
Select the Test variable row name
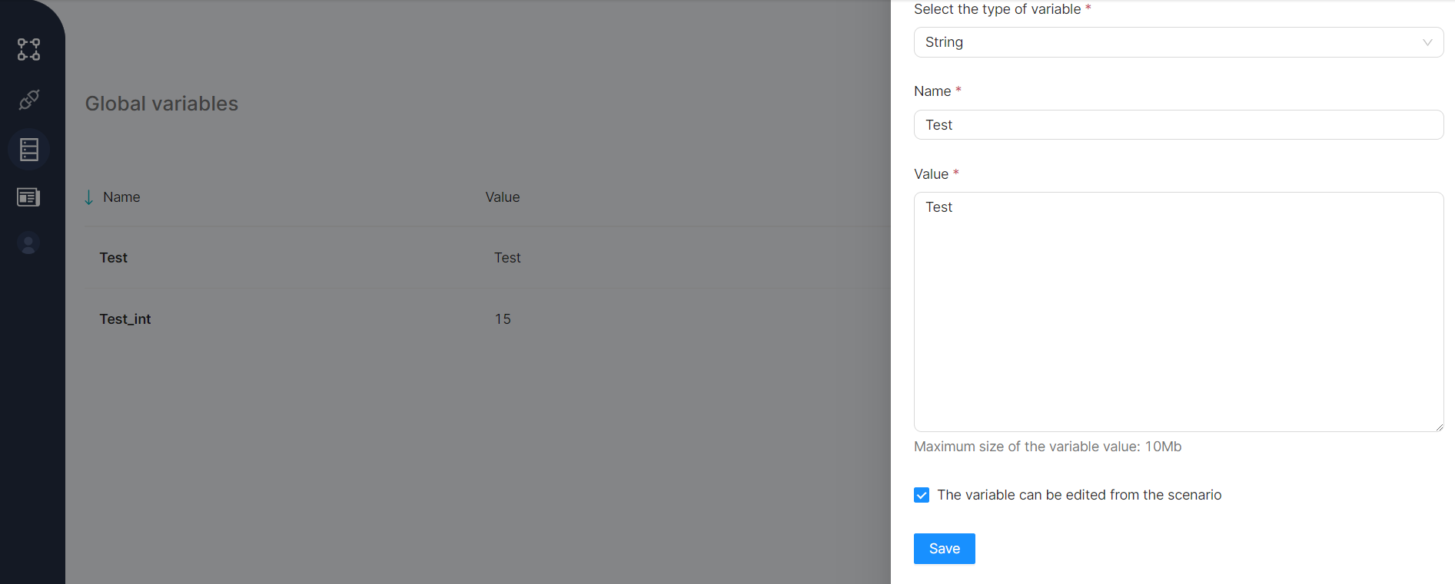(x=114, y=258)
